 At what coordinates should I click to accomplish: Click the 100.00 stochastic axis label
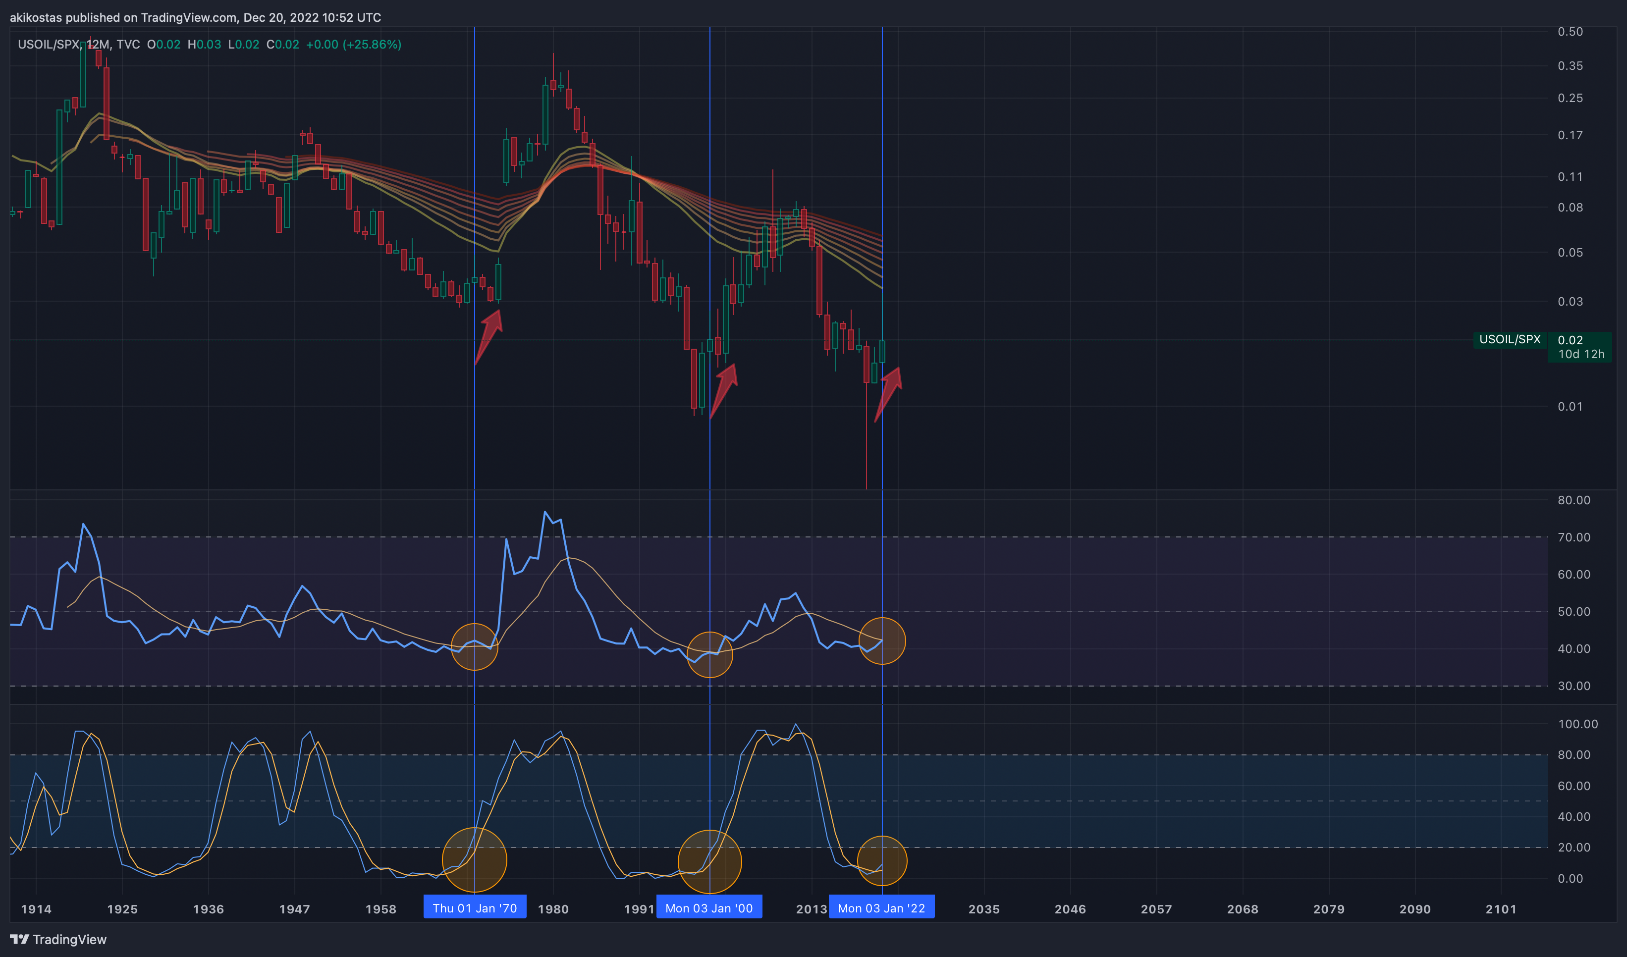click(1578, 724)
